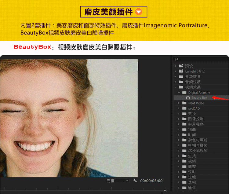Image resolution: width=229 pixels, height=194 pixels.
Task: Select the Beauty Box effect
Action: tap(201, 98)
